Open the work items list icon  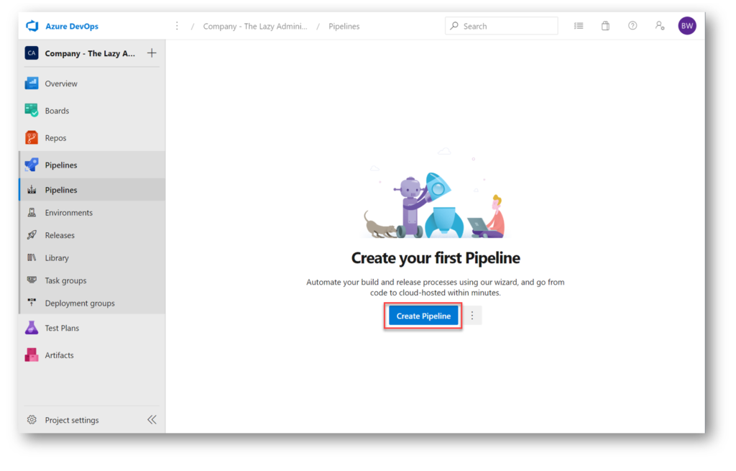[579, 26]
